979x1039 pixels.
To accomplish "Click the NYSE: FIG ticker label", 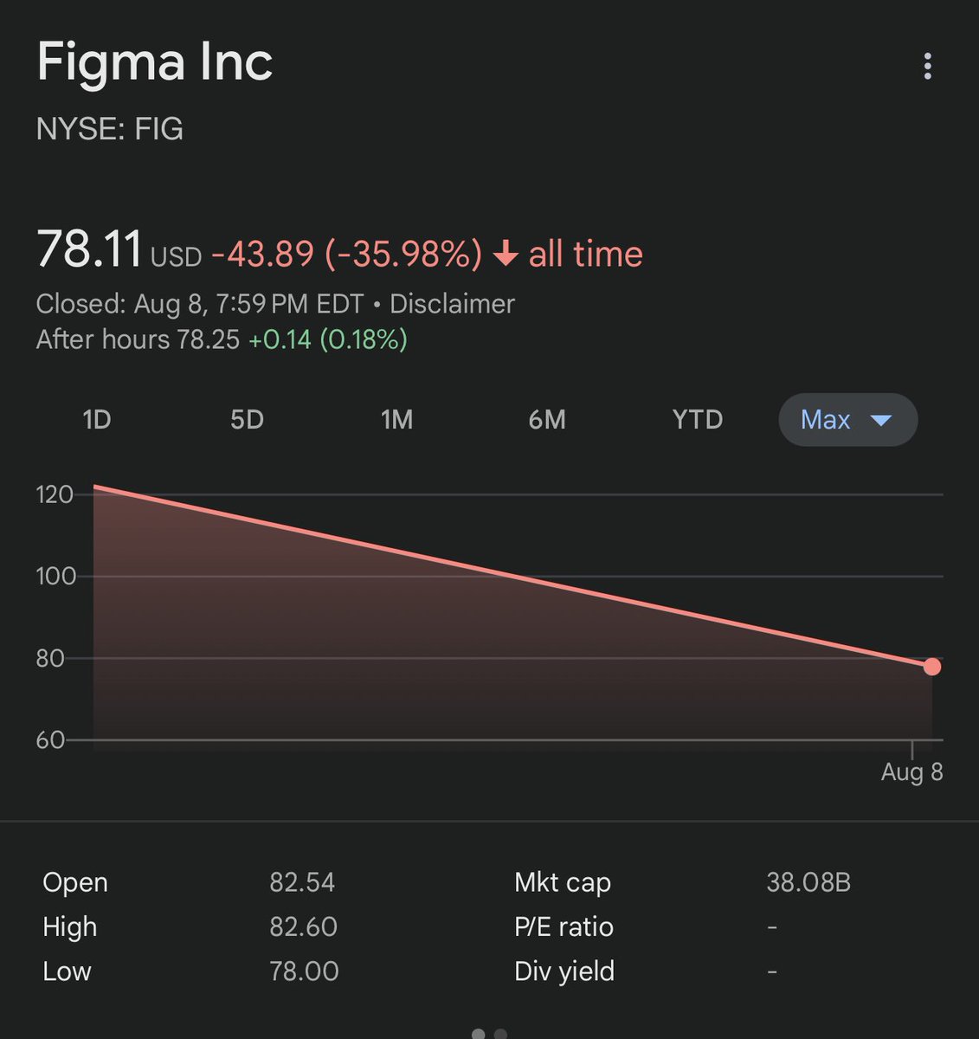I will (110, 129).
